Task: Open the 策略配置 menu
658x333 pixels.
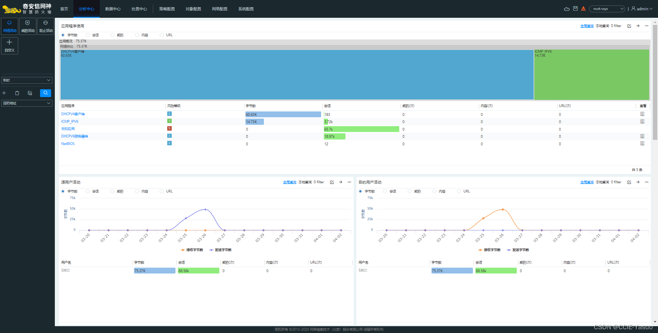Action: click(x=167, y=9)
